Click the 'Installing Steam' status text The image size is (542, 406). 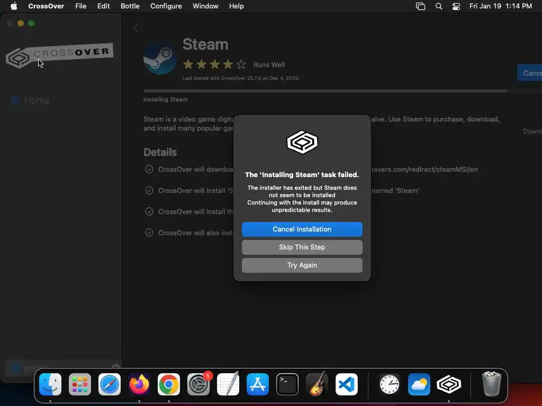point(166,99)
